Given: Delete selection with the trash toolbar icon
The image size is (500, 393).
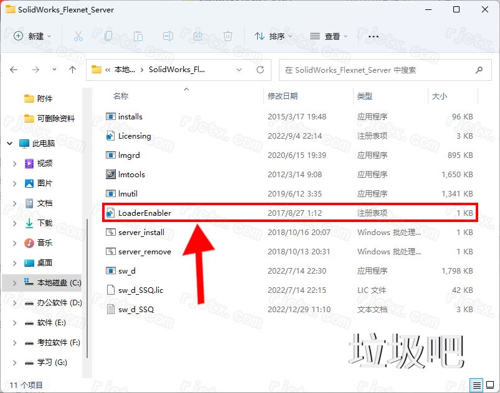Looking at the screenshot, I should pos(228,37).
